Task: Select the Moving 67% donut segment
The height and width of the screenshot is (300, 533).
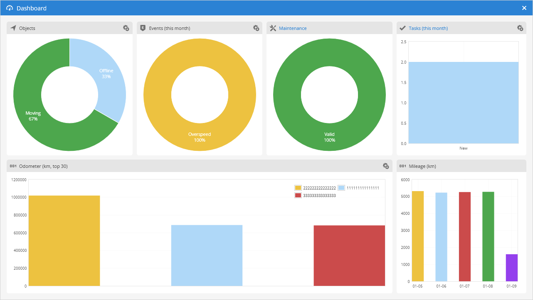Action: coord(33,116)
